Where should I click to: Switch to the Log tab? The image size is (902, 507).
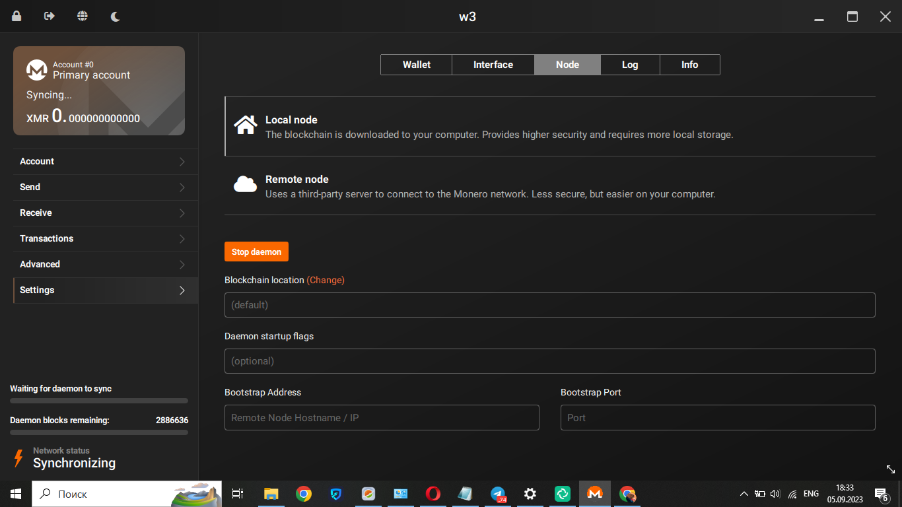point(630,65)
